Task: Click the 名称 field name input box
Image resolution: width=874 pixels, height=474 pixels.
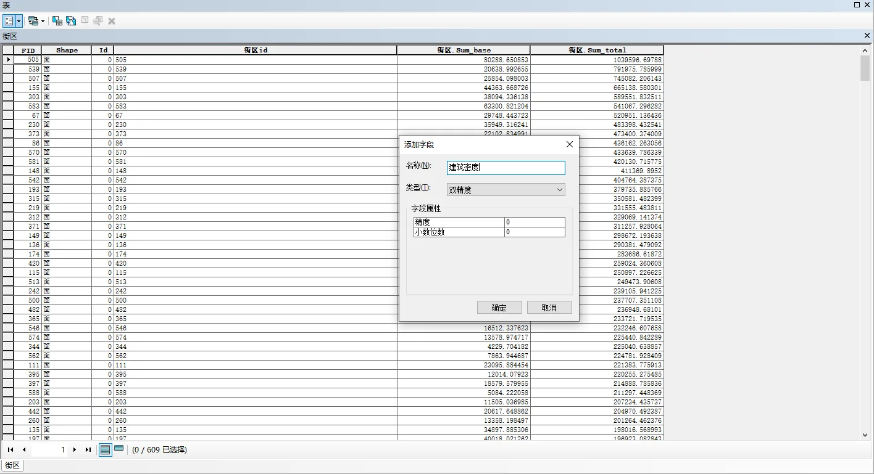Action: (x=506, y=168)
